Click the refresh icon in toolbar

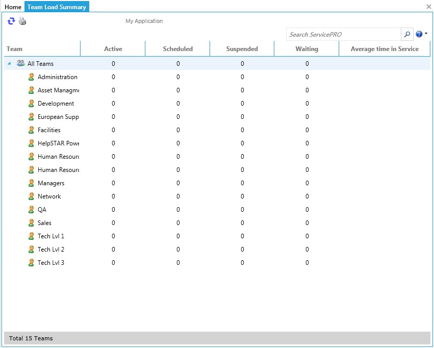pos(11,21)
